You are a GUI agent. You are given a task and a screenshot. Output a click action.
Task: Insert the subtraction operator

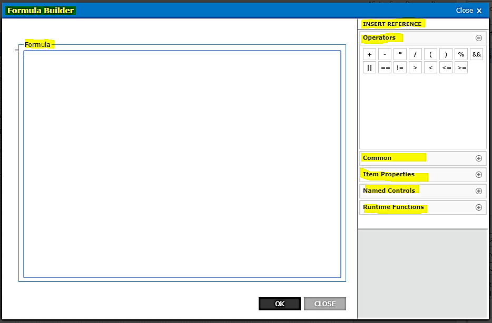click(385, 54)
